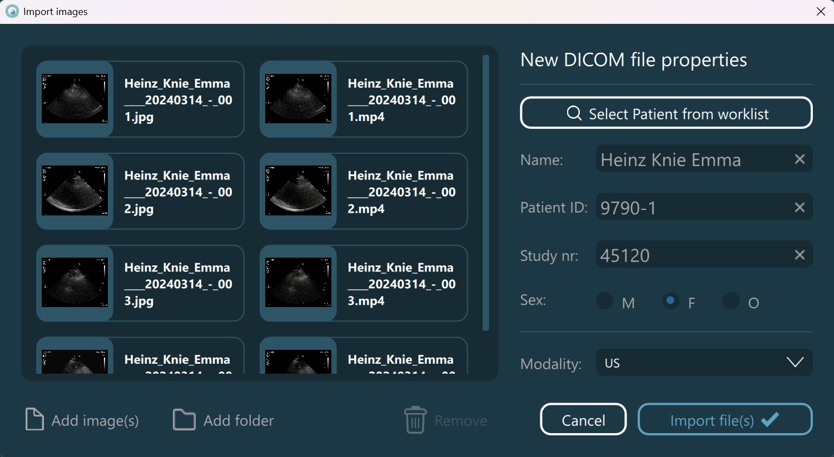
Task: Select the F sex radio button
Action: 671,301
